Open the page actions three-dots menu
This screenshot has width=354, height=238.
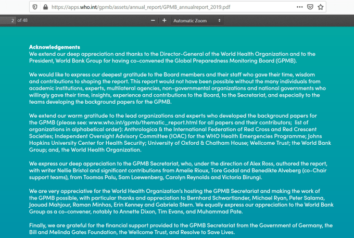tap(299, 7)
